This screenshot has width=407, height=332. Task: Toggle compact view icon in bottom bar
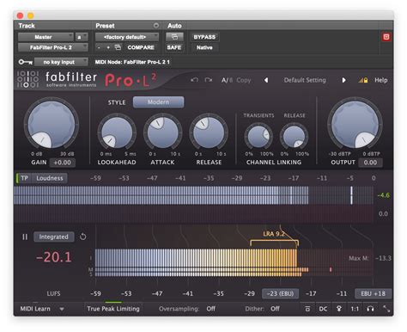click(307, 309)
